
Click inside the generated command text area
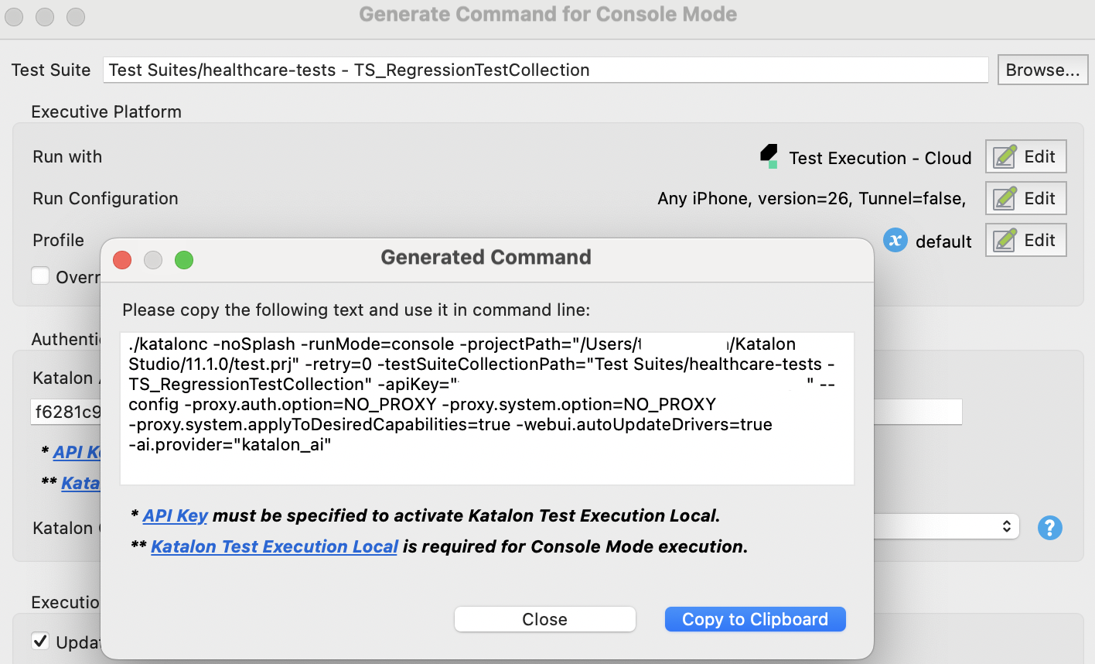486,409
